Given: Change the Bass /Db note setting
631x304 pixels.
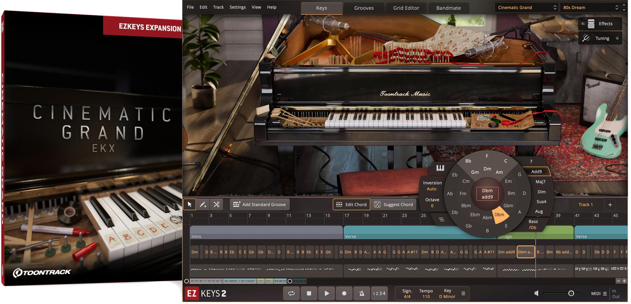Looking at the screenshot, I should pyautogui.click(x=533, y=224).
